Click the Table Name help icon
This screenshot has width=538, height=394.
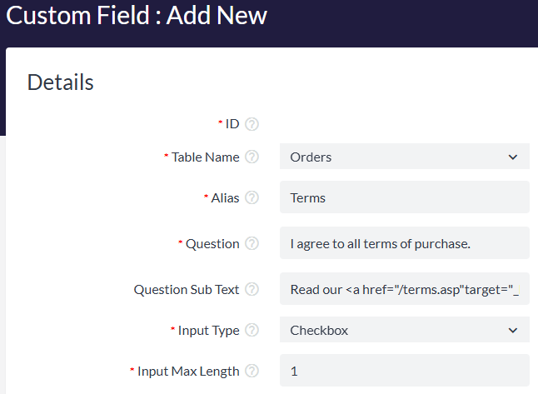point(252,157)
